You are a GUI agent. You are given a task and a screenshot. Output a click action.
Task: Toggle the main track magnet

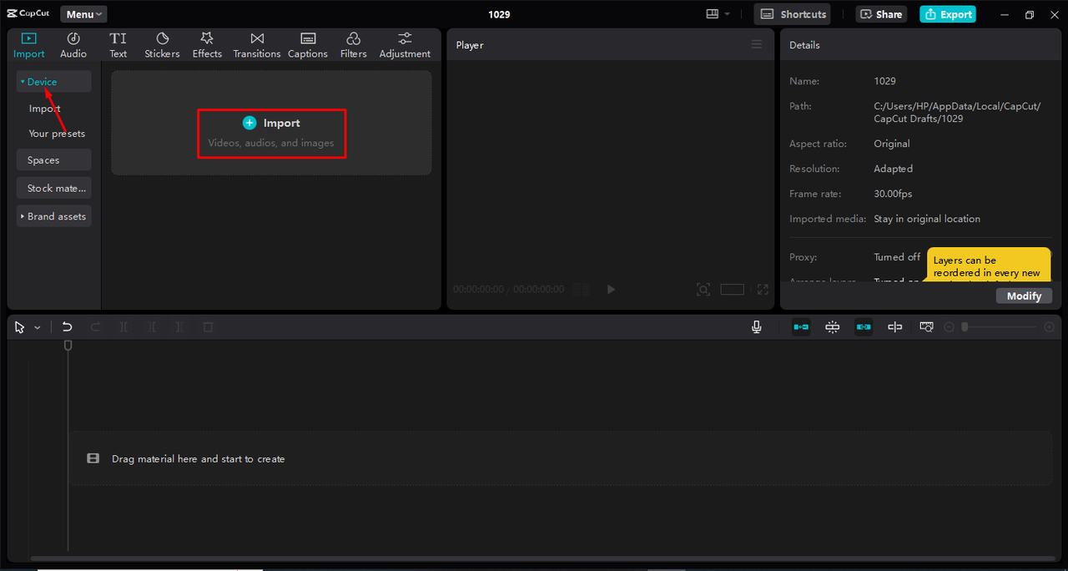click(801, 327)
